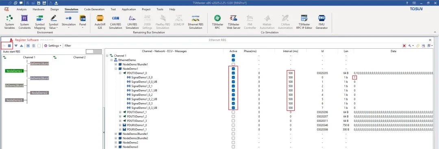
Task: Collapse the PDUTXDemo1_0 node
Action: (x=120, y=73)
